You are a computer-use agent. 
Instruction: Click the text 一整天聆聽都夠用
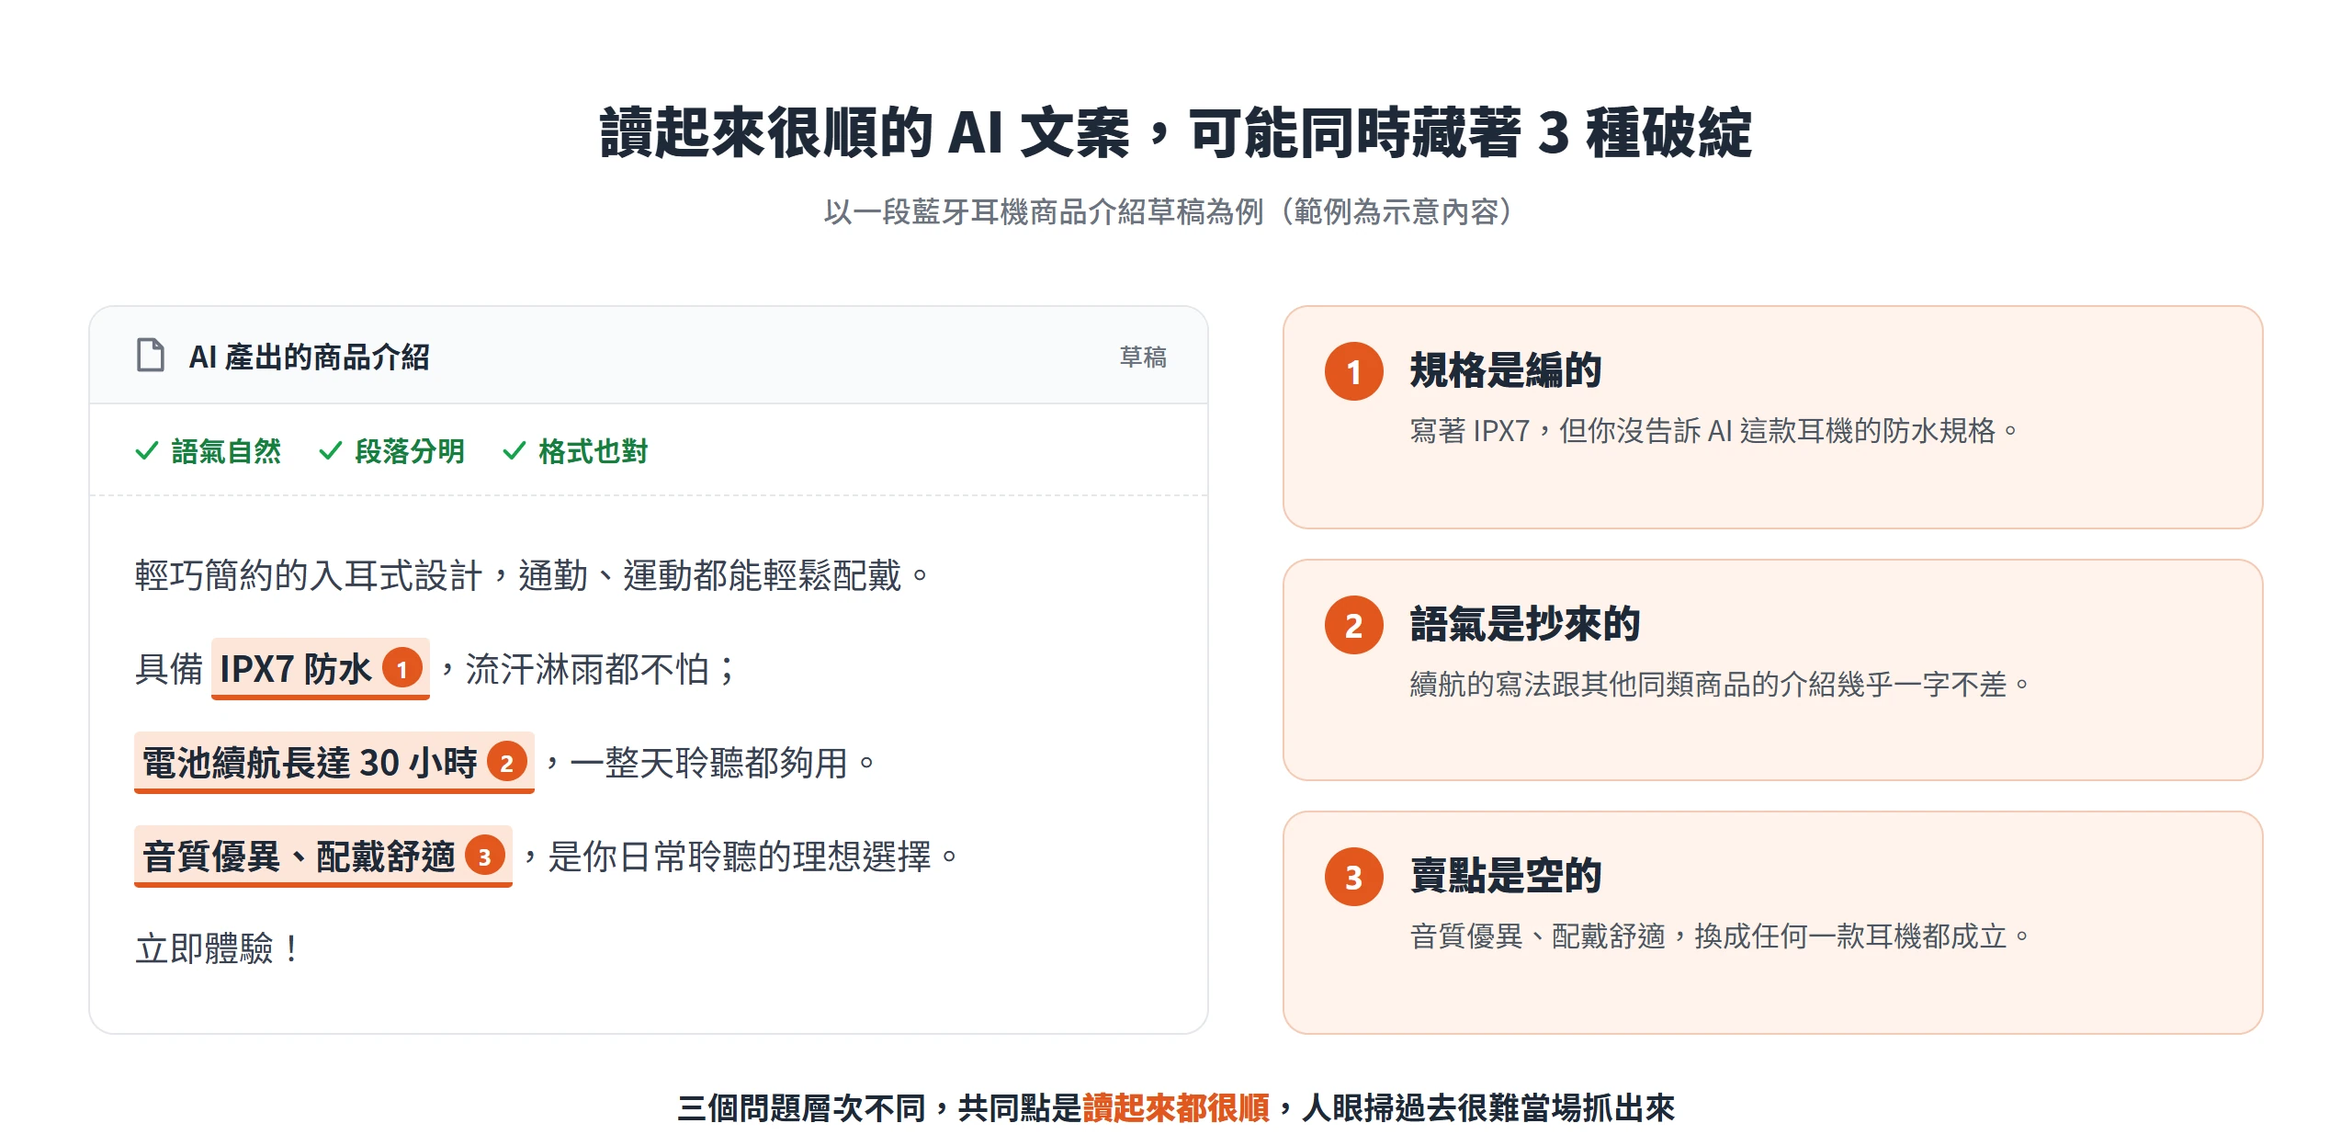point(709,763)
